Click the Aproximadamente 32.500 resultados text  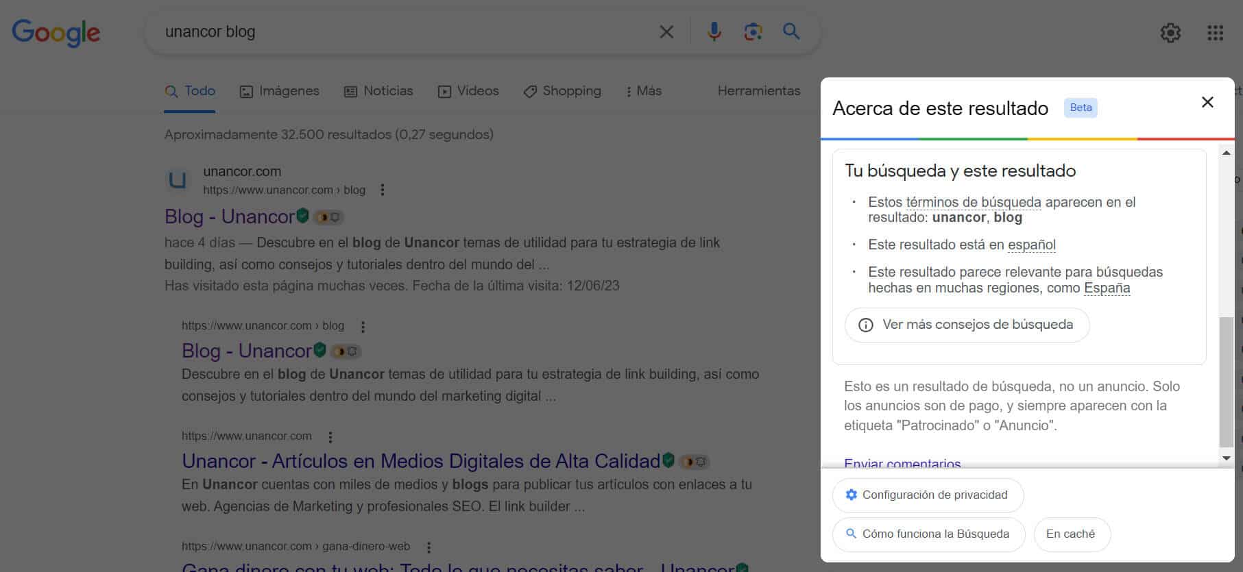click(329, 134)
